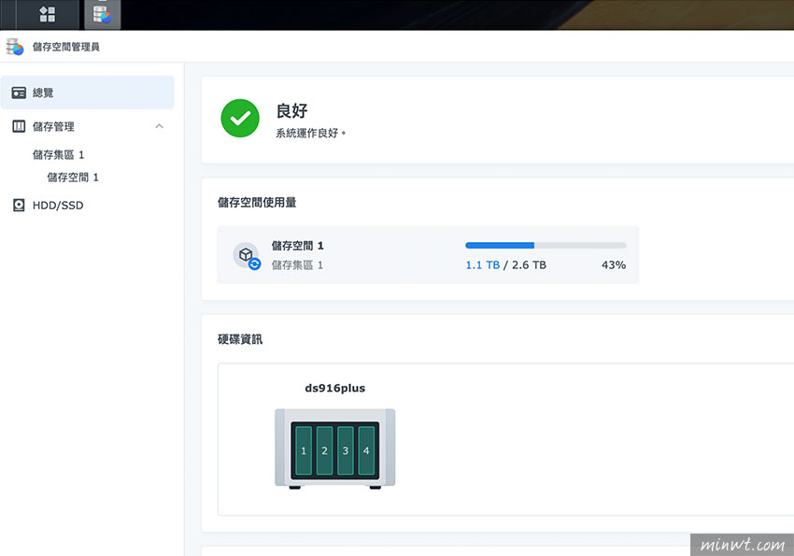Click the 系統運作良好 status message
Screen dimensions: 794x556
(310, 134)
